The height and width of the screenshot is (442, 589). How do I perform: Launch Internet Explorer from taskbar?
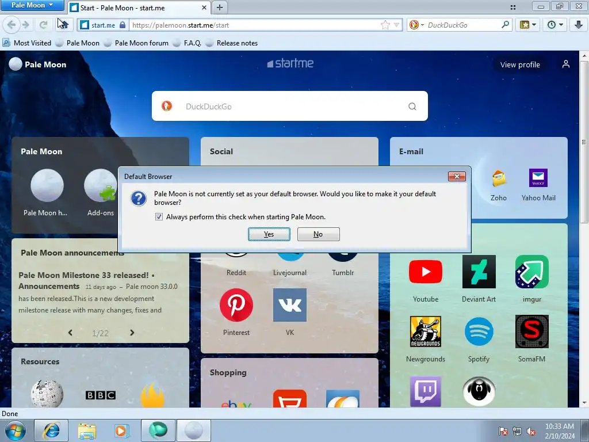click(x=51, y=431)
